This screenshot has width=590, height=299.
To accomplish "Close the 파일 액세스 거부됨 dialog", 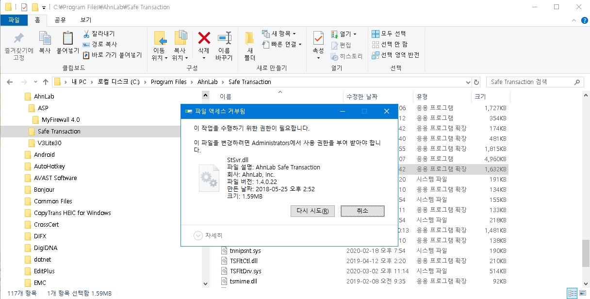I will [386, 111].
